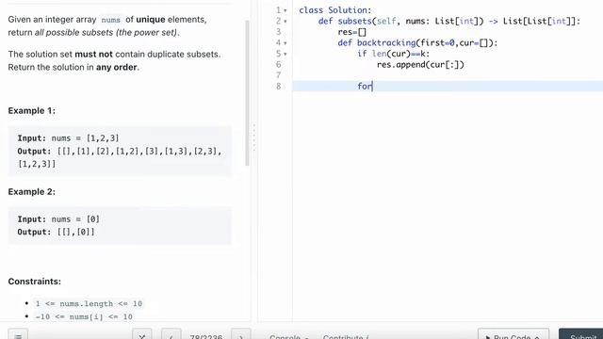Click the 'Constraints:' heading
The width and height of the screenshot is (603, 339).
click(35, 282)
